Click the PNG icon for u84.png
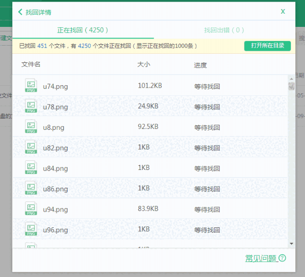The width and height of the screenshot is (305, 277). (x=32, y=168)
